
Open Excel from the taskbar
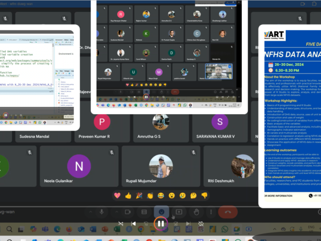(117, 229)
